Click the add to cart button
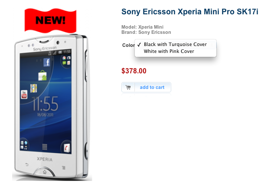264x187 pixels. (x=146, y=87)
